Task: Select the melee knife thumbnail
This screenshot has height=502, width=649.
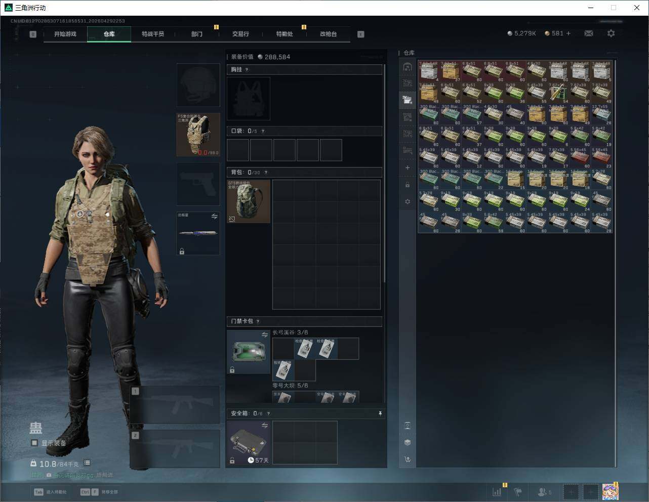Action: point(198,233)
